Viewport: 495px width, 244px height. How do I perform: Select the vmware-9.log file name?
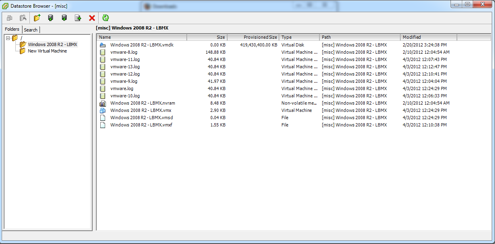(x=124, y=81)
